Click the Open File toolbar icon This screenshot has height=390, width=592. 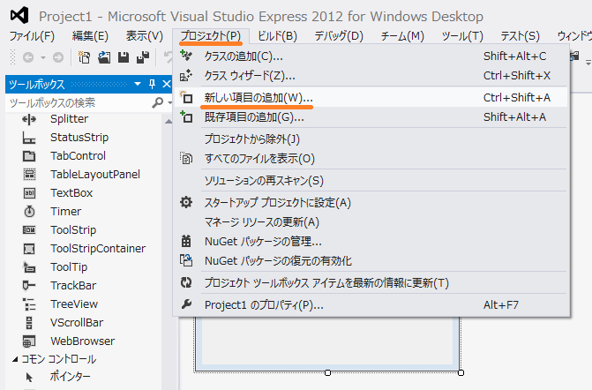[x=104, y=57]
